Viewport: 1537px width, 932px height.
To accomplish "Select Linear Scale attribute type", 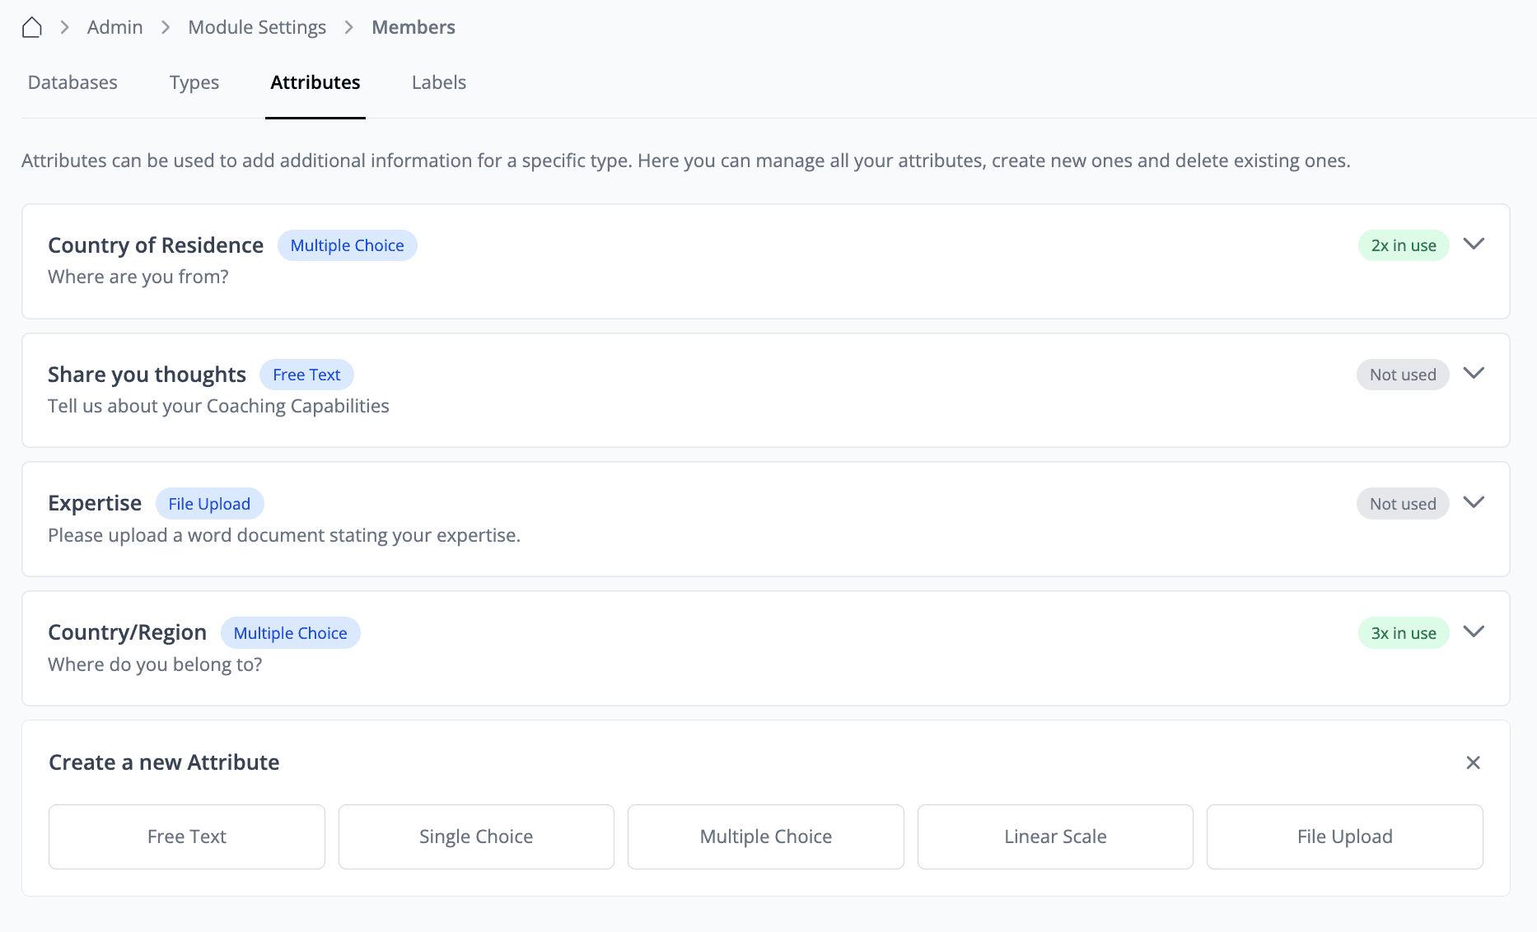I will tap(1055, 836).
